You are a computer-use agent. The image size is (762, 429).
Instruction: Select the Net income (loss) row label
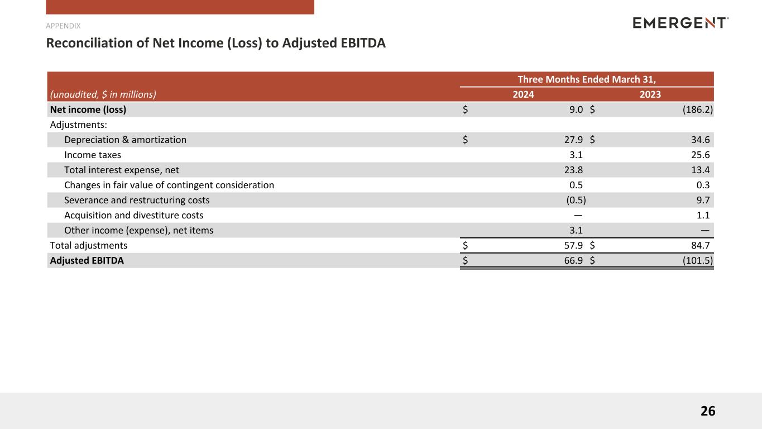click(88, 109)
